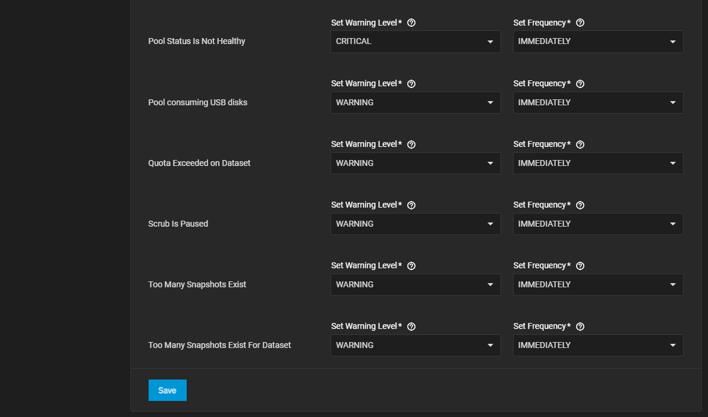Click help icon for Pool Status warning level
This screenshot has height=417, width=708.
pos(411,23)
